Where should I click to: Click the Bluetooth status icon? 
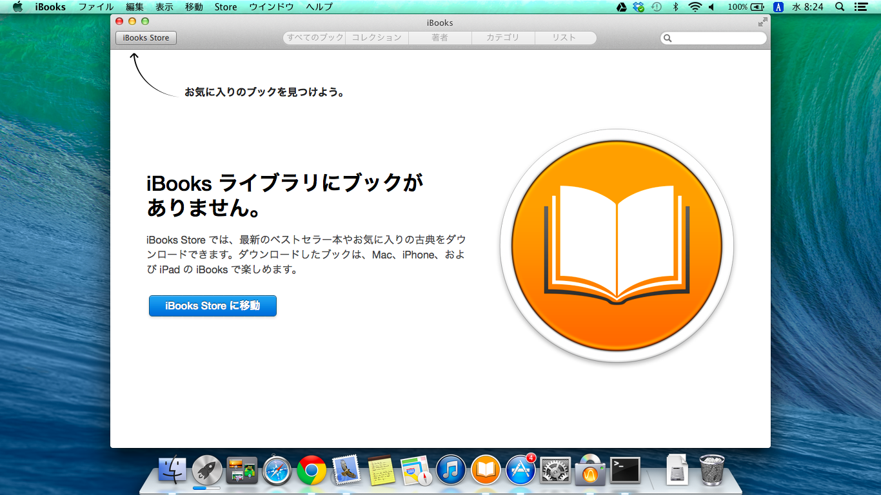[676, 7]
